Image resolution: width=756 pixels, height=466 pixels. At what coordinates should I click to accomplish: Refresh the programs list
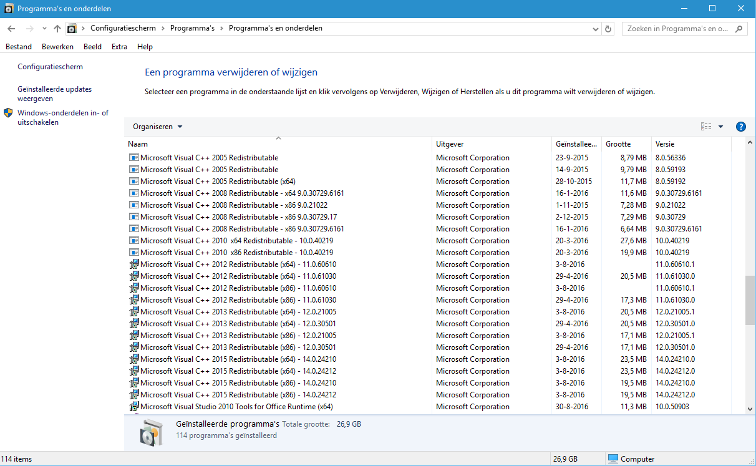click(x=609, y=29)
